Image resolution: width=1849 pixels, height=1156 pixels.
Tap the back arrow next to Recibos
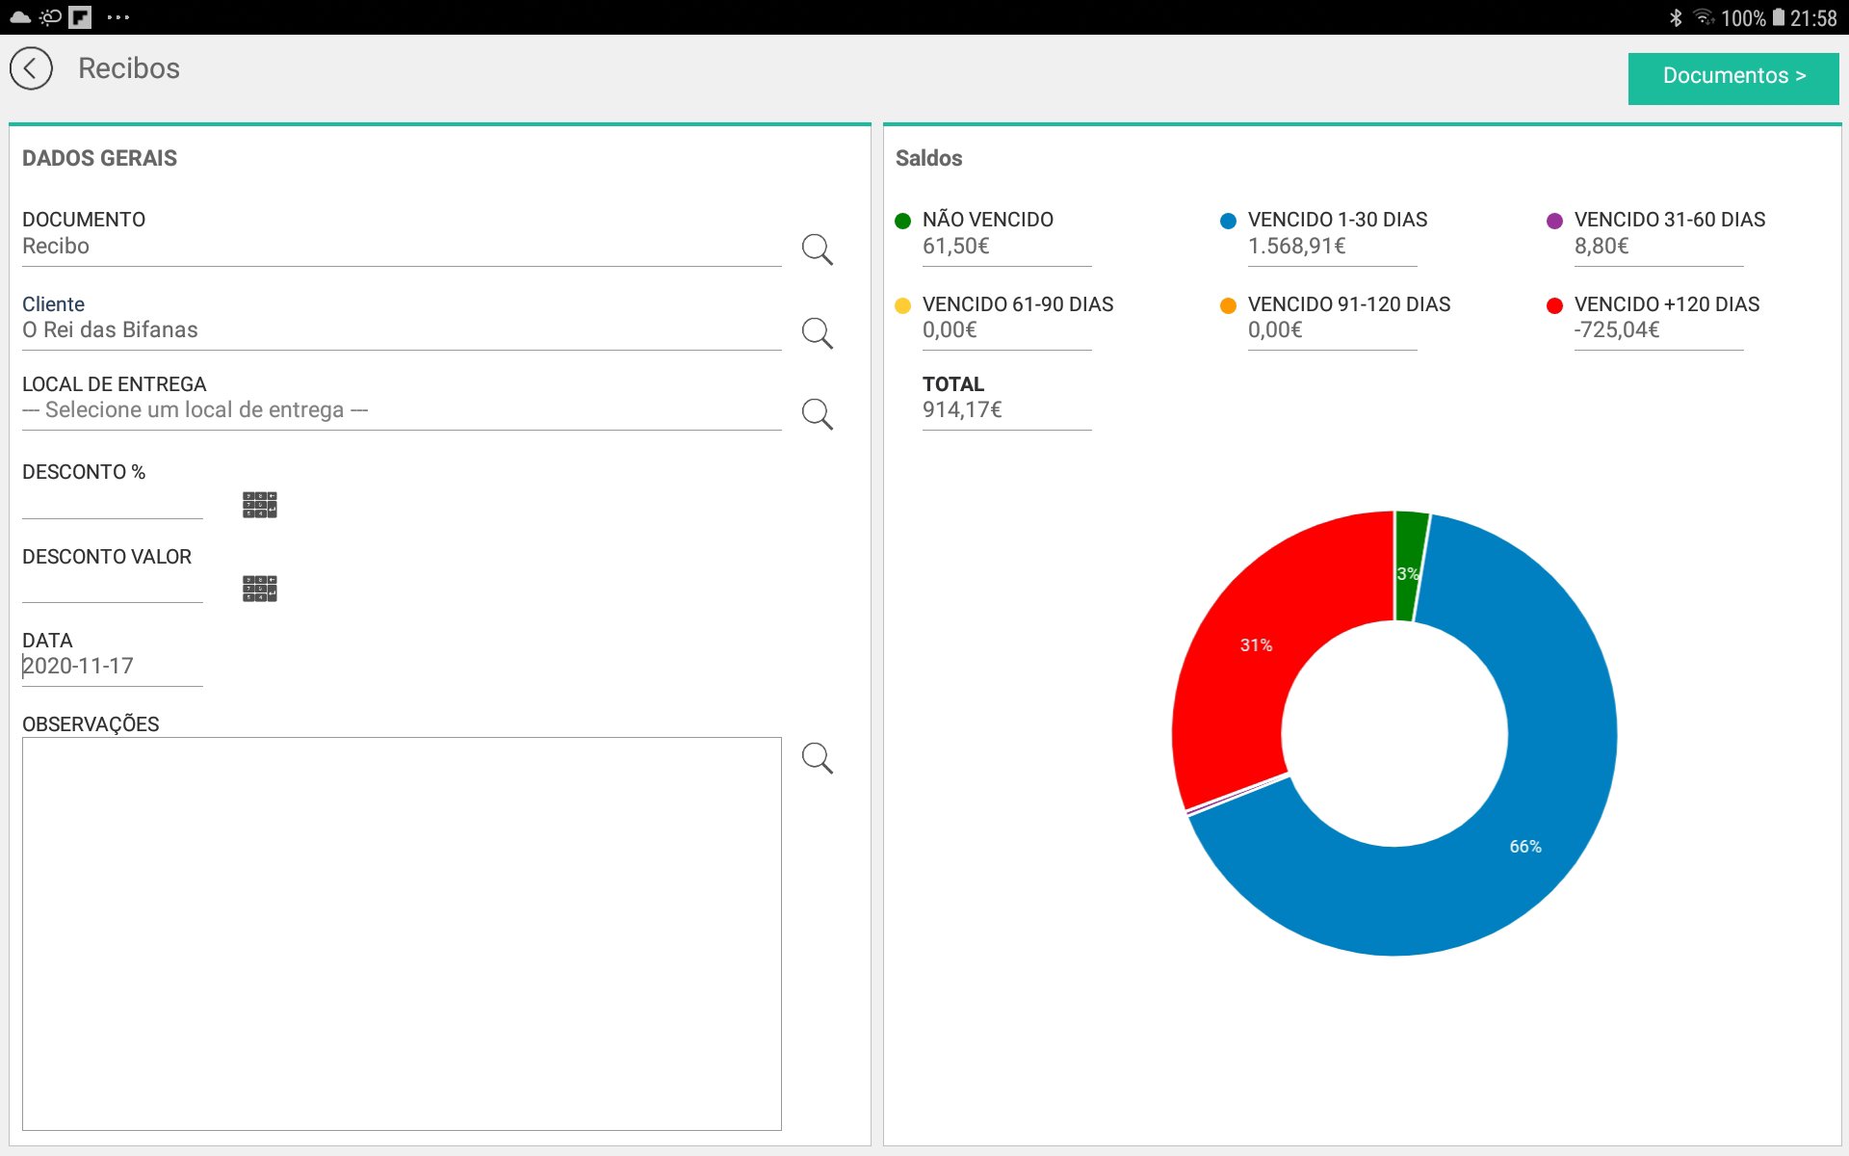[31, 69]
